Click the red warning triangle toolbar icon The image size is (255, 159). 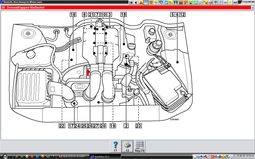click(x=141, y=2)
